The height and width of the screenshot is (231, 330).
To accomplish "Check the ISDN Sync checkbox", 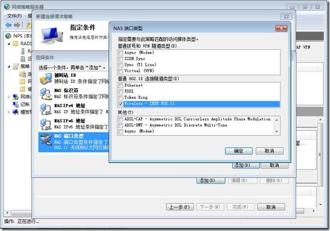I will (121, 59).
